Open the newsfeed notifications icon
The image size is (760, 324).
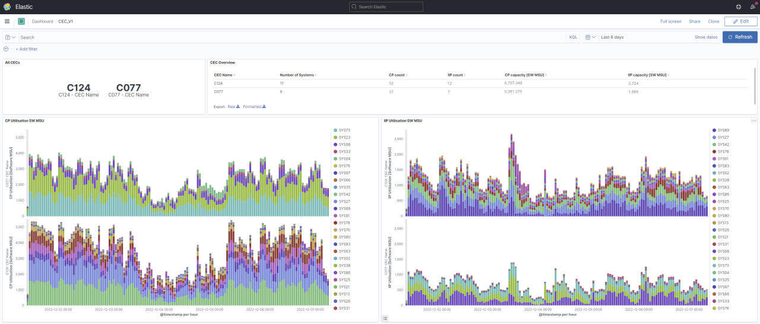(x=752, y=7)
